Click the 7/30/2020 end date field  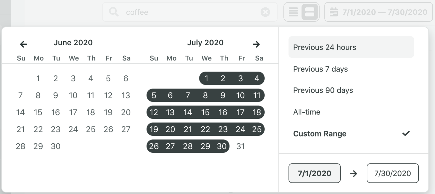point(392,173)
